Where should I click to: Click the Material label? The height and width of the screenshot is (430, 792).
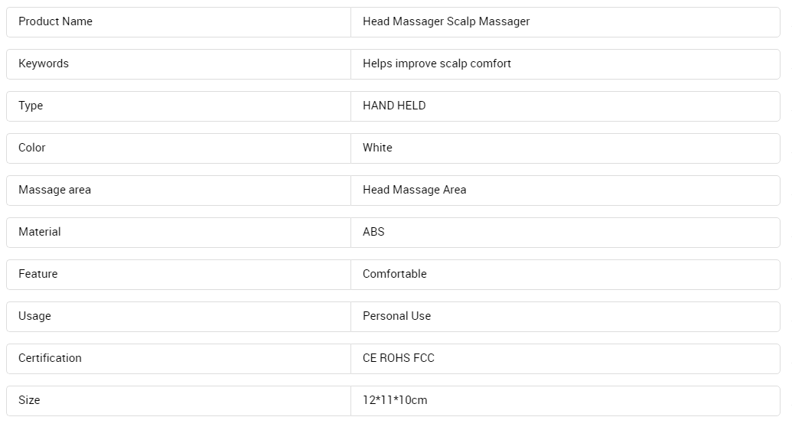click(x=39, y=232)
